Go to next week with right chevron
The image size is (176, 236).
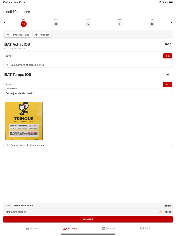pyautogui.click(x=171, y=22)
